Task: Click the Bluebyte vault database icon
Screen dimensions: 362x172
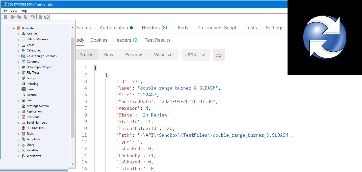Action: tap(19, 28)
